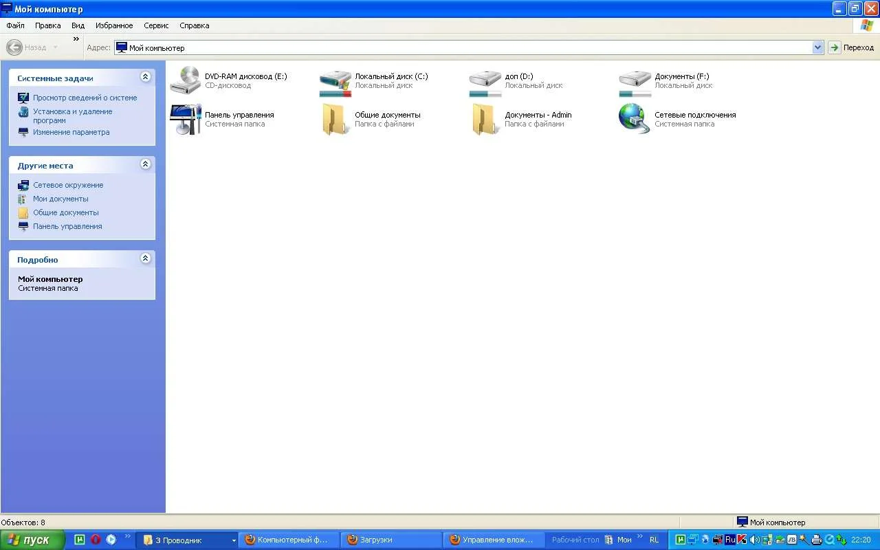Click the green quick launch icon next to Пуск
Screen dimensions: 880x550
(79, 540)
